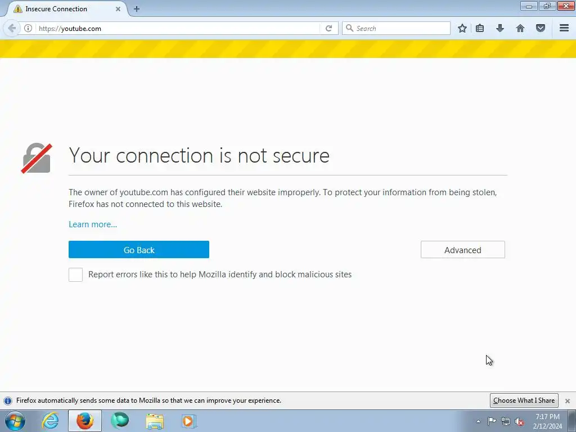Open Action Center flag icon
Image resolution: width=576 pixels, height=432 pixels.
492,421
